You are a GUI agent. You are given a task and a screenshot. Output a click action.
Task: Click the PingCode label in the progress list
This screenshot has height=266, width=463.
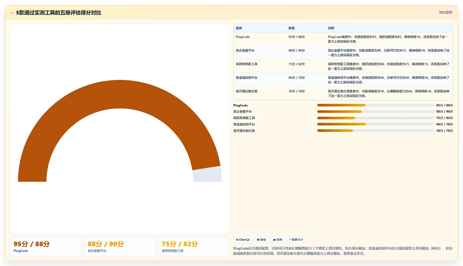coord(240,105)
